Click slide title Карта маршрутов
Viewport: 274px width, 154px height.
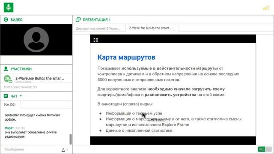click(126, 57)
